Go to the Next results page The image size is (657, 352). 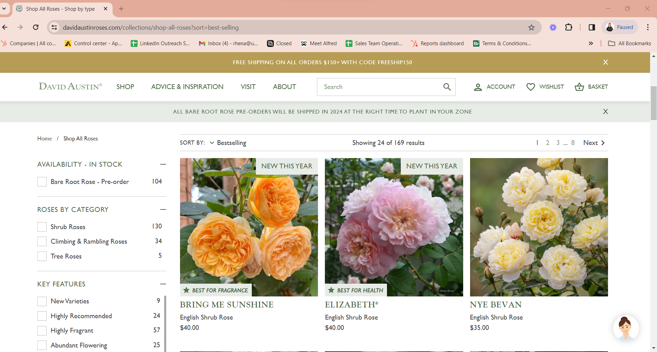(x=594, y=143)
